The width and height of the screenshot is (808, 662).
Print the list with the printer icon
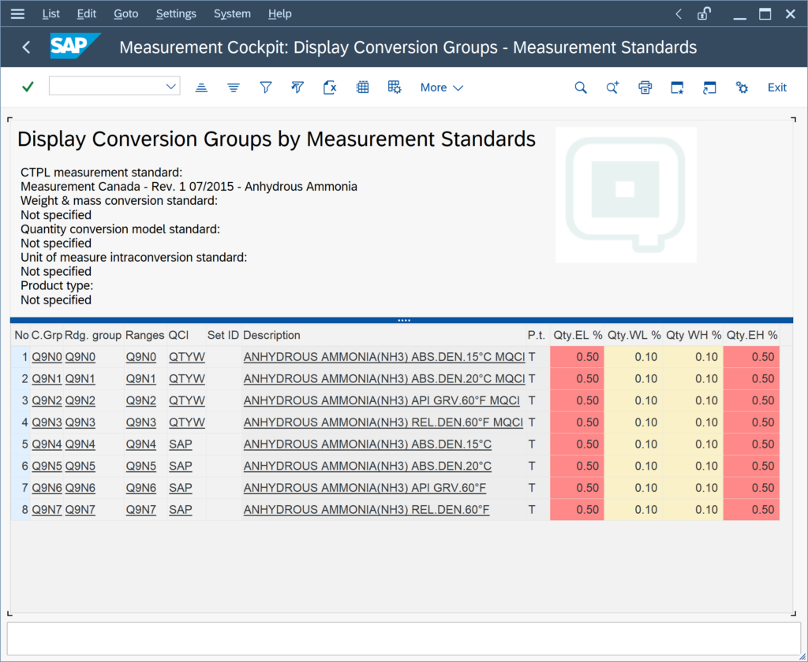645,87
